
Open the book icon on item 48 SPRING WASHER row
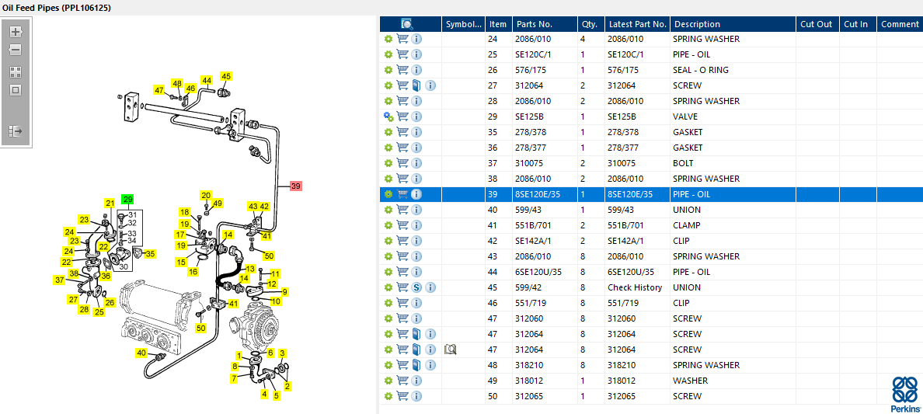pyautogui.click(x=416, y=365)
